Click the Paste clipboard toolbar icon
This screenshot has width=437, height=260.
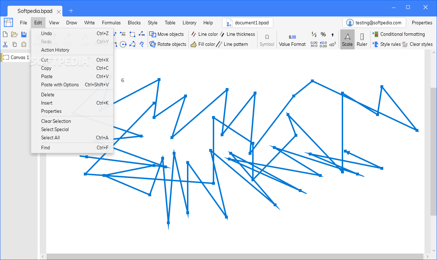pyautogui.click(x=24, y=44)
